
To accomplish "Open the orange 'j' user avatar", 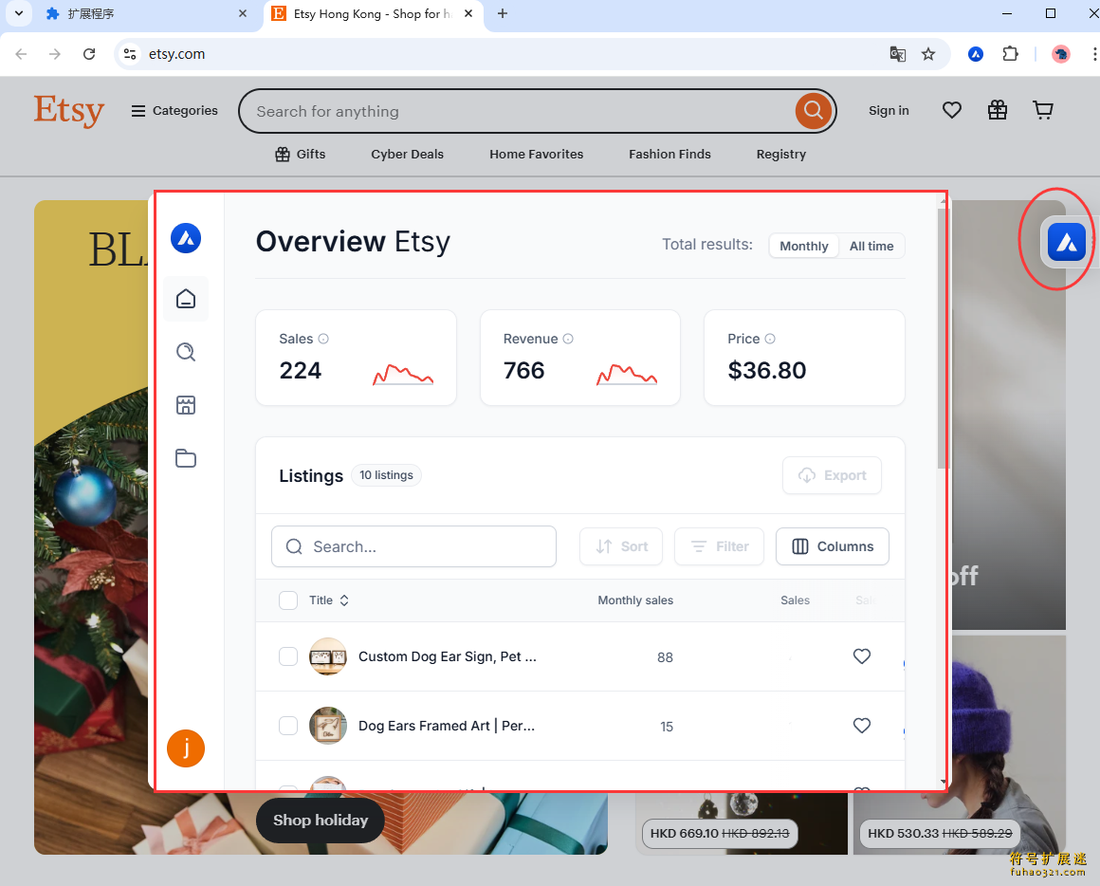I will 186,748.
